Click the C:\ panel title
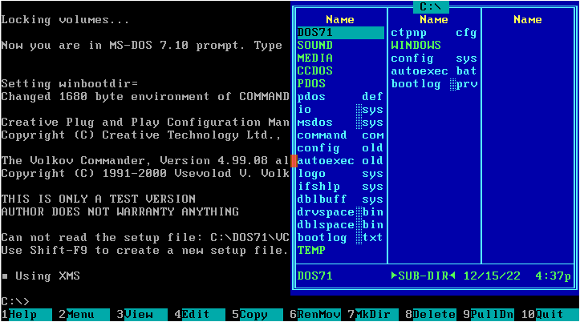This screenshot has width=580, height=322. tap(431, 6)
